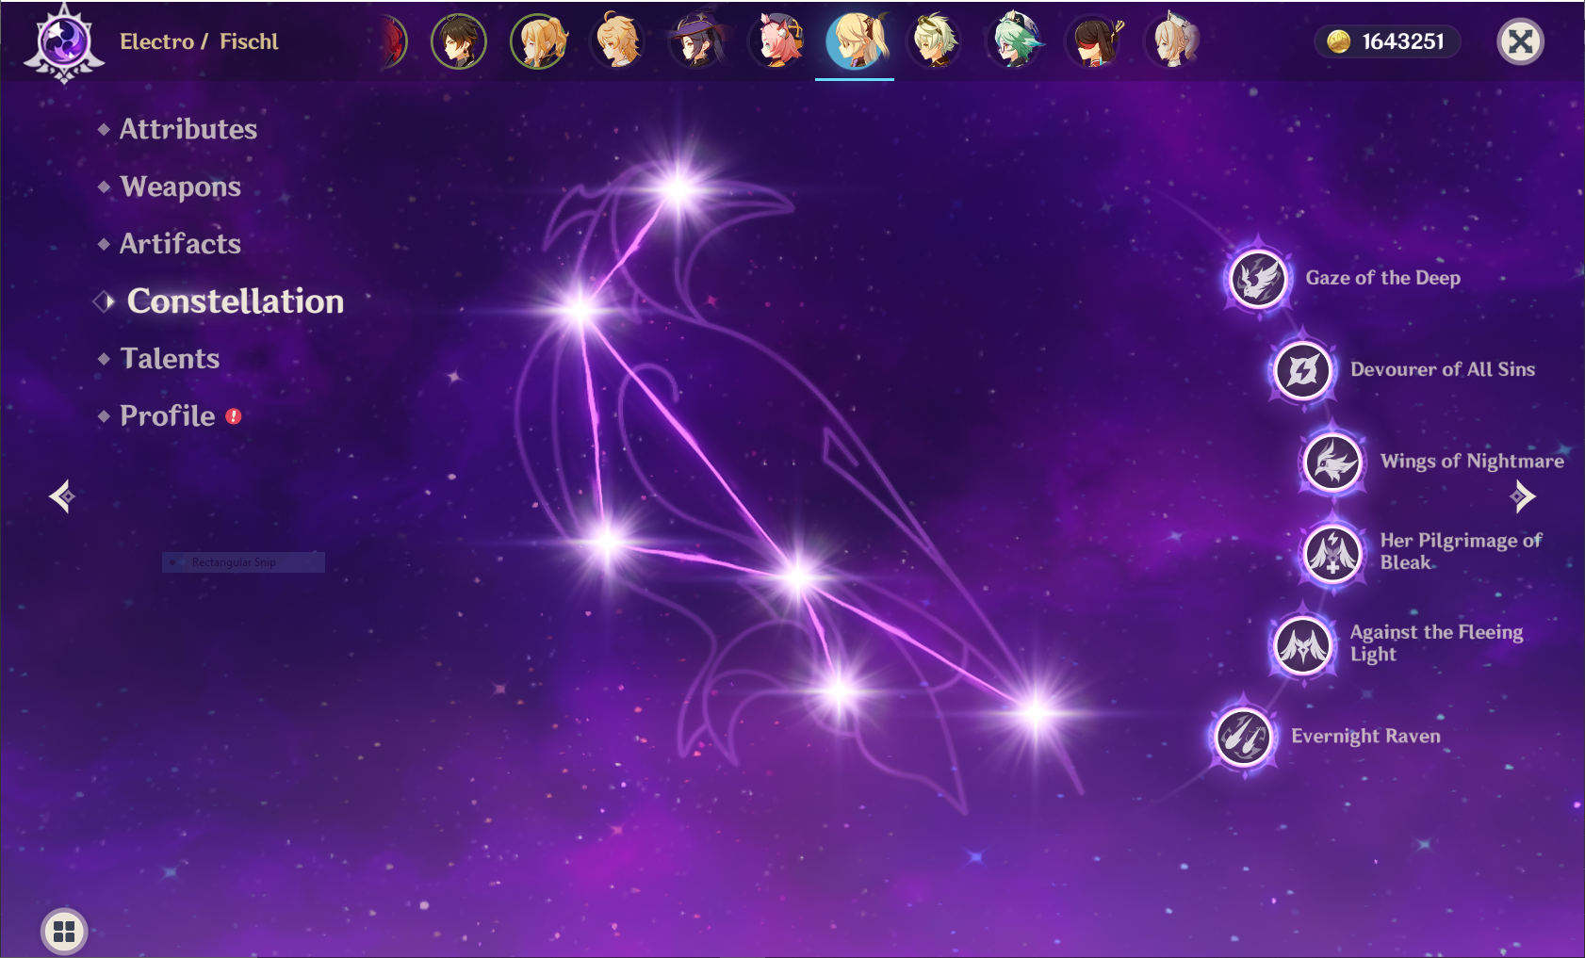The height and width of the screenshot is (958, 1585).
Task: Open the four-square grid menu button
Action: [x=64, y=932]
